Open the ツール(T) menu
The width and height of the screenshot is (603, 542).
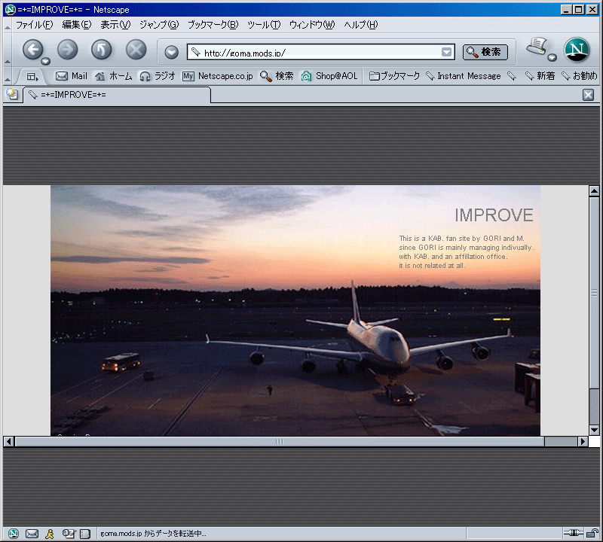pos(264,25)
